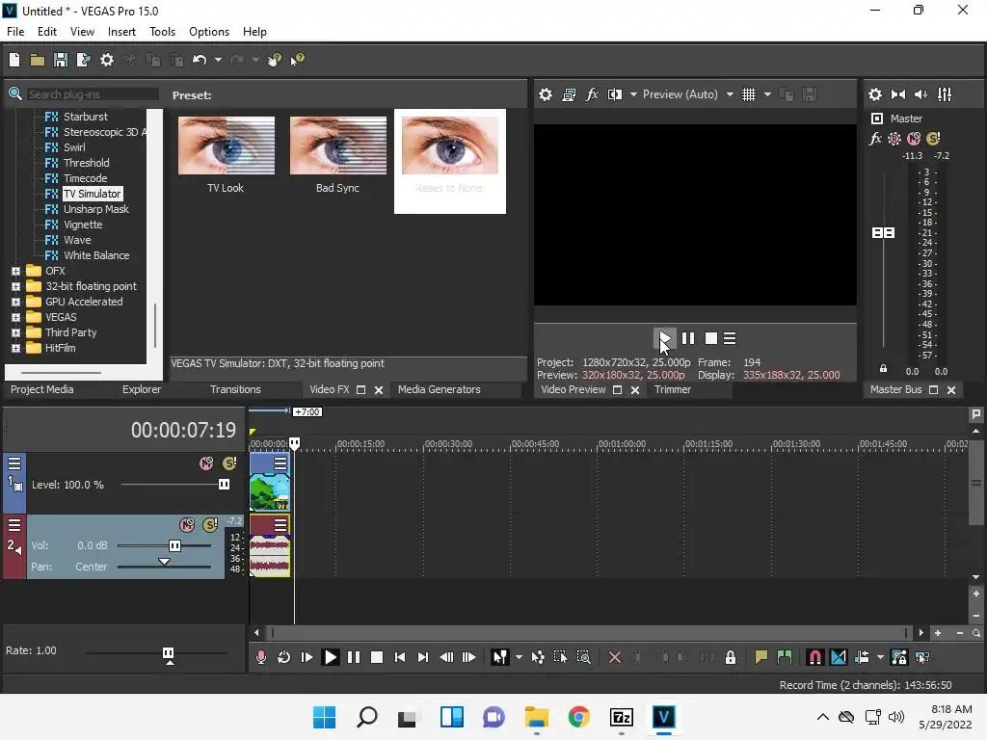The image size is (987, 740).
Task: Open Master Bus audio properties gear
Action: [x=875, y=94]
